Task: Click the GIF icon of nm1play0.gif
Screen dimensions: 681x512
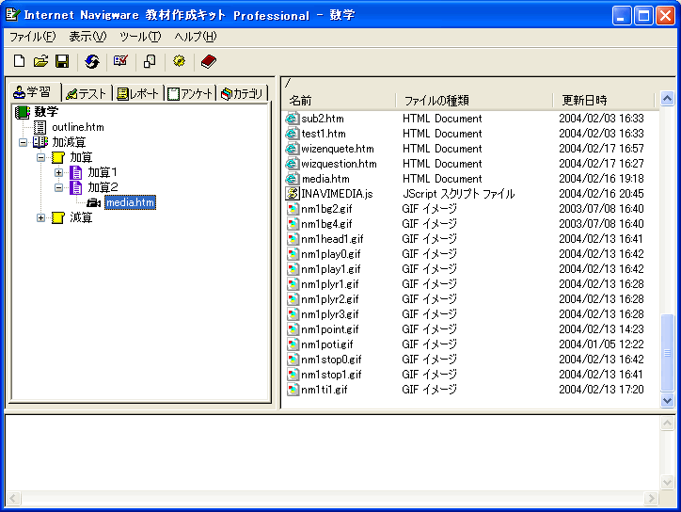Action: pos(293,254)
